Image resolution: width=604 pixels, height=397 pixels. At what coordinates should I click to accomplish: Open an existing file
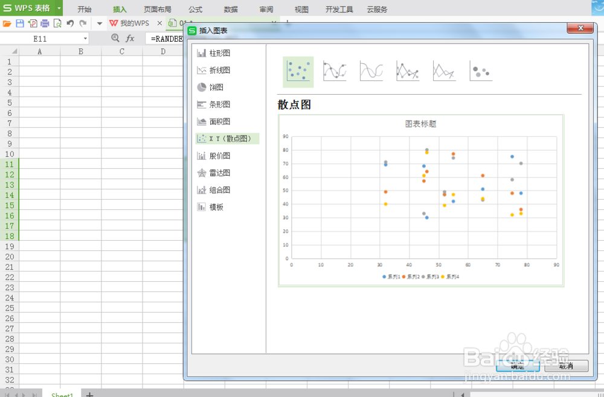pos(7,23)
